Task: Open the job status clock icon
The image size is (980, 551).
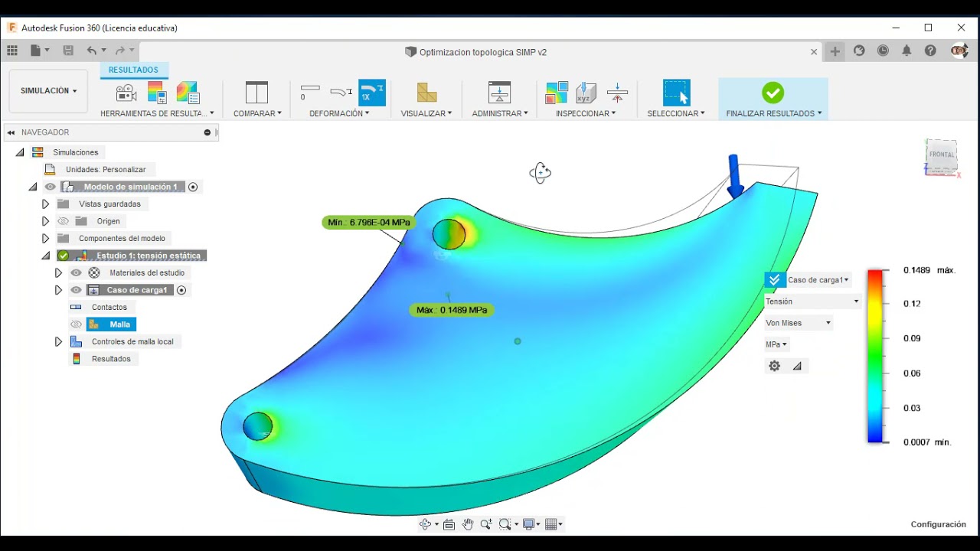Action: point(883,51)
